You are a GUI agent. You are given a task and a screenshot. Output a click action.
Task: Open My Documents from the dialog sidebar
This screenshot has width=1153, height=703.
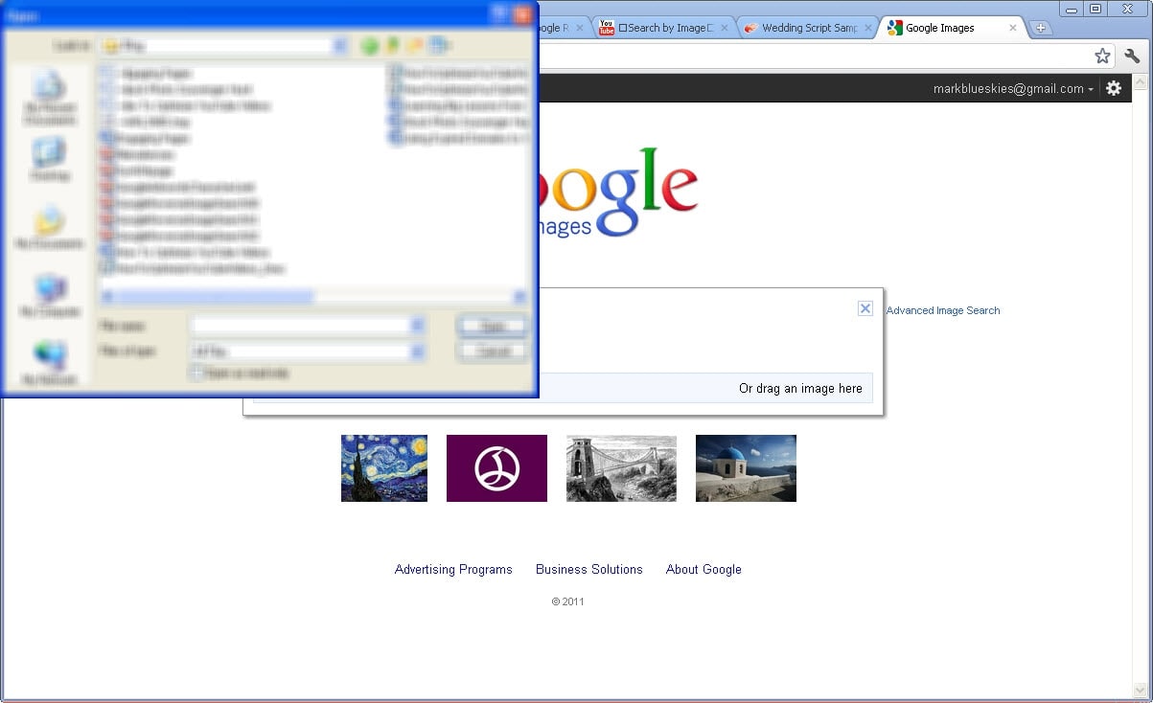pos(48,225)
